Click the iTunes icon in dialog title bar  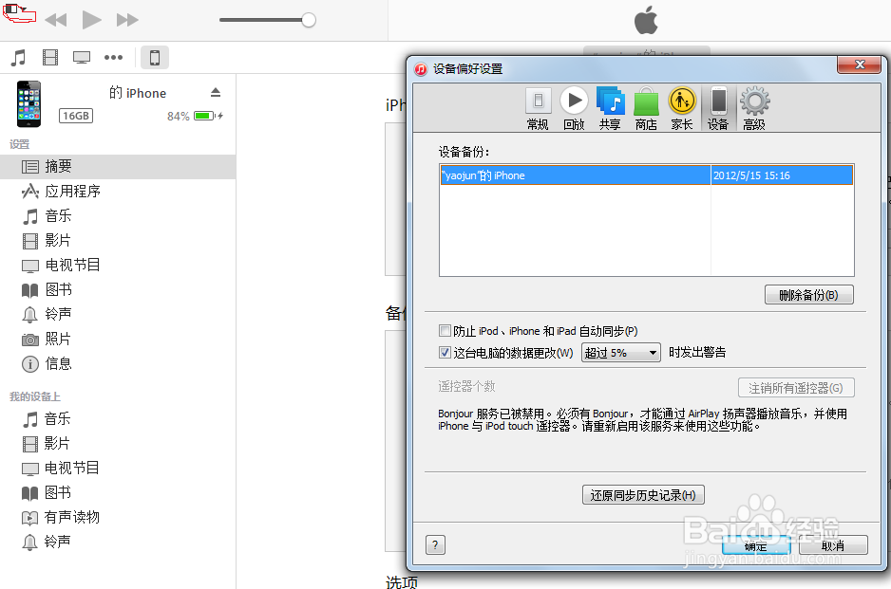pos(421,69)
